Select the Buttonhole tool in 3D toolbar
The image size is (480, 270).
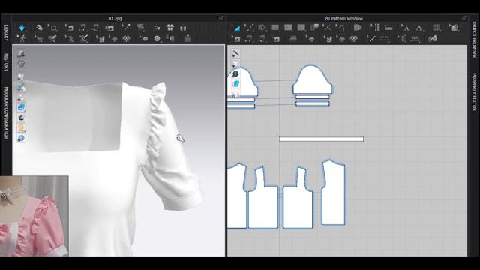pos(157,38)
